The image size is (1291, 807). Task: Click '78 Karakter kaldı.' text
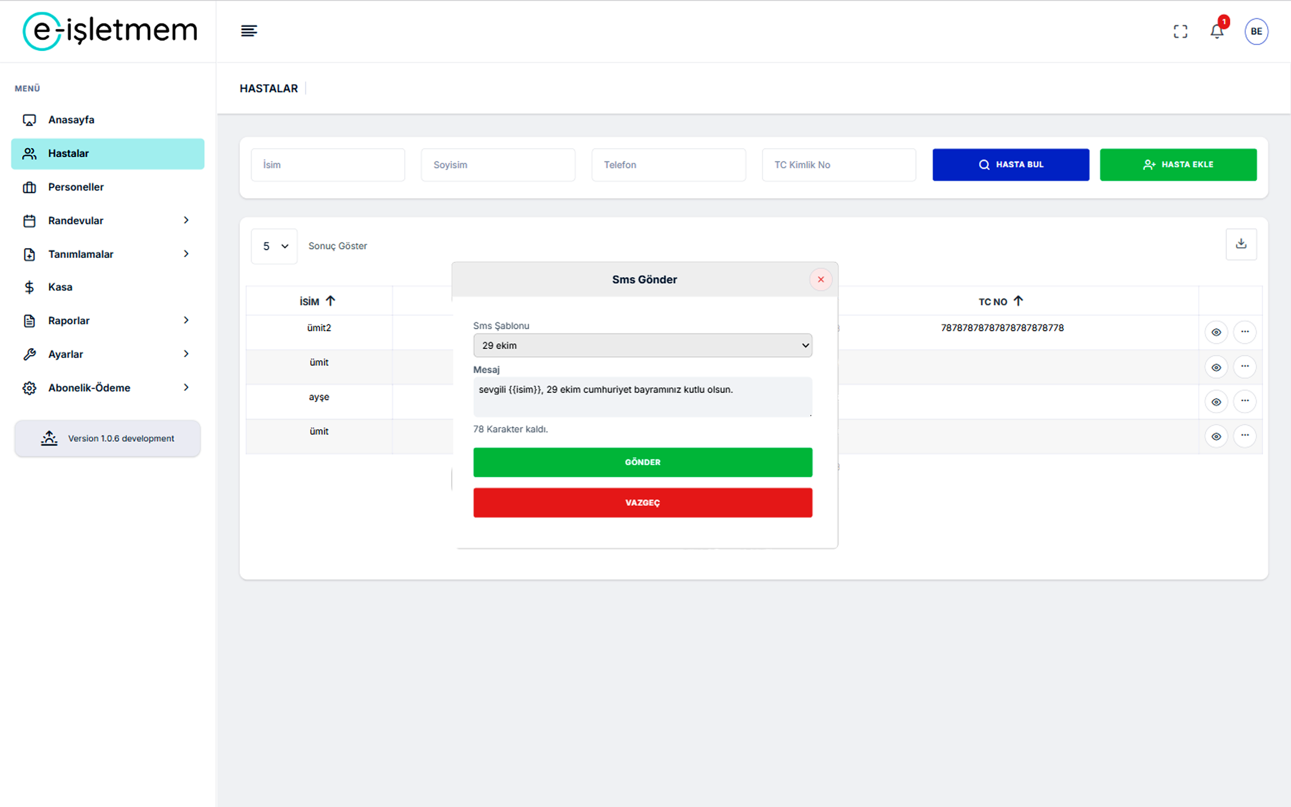pos(511,429)
